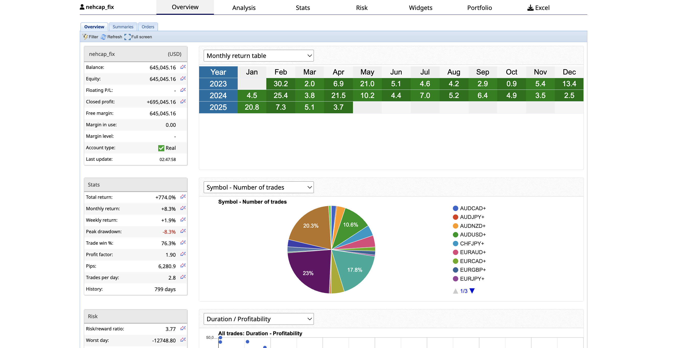Screen dimensions: 687x348
Task: Open chart icon beside Closed profit
Action: pyautogui.click(x=183, y=102)
